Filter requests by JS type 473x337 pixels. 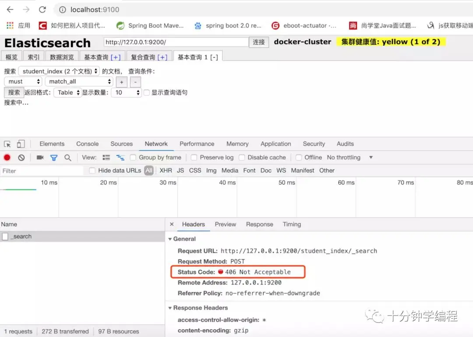180,171
